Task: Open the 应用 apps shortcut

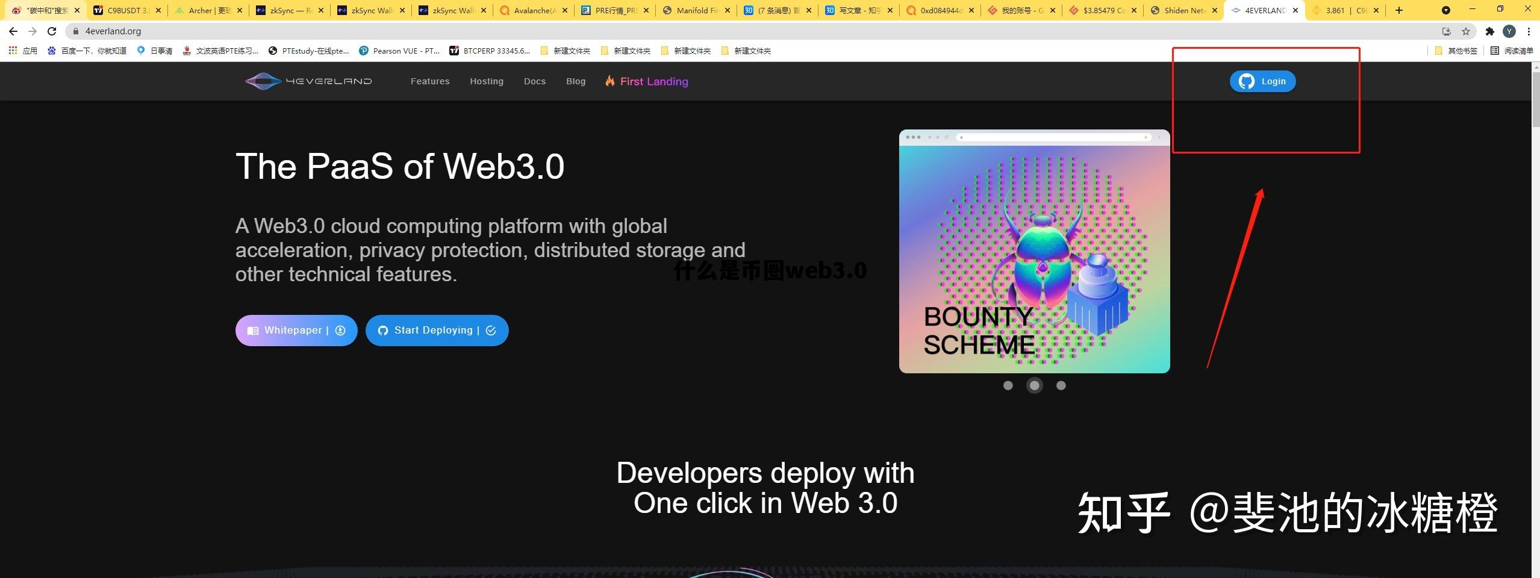Action: pos(23,51)
